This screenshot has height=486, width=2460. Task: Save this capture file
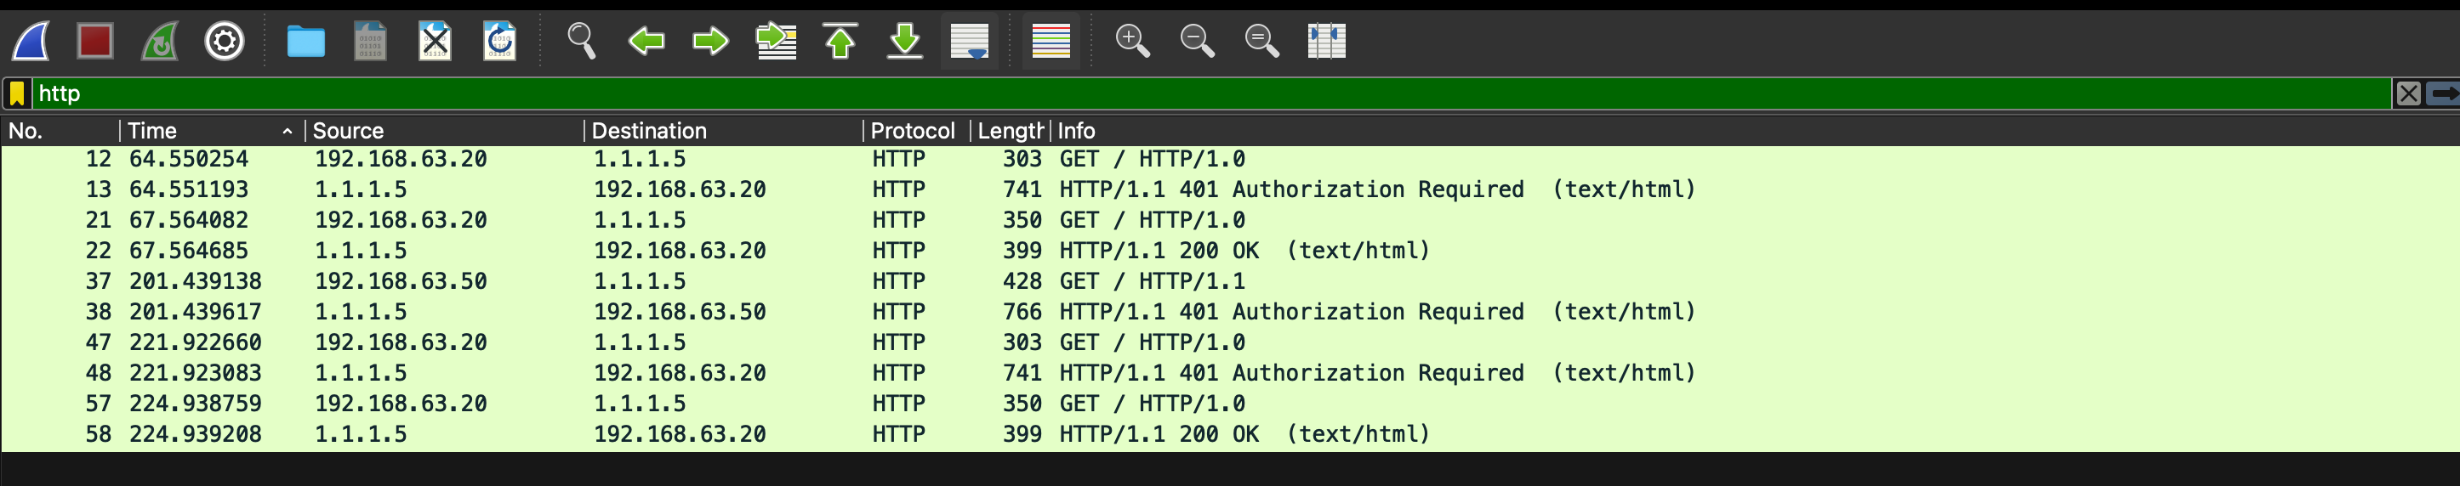(x=371, y=41)
